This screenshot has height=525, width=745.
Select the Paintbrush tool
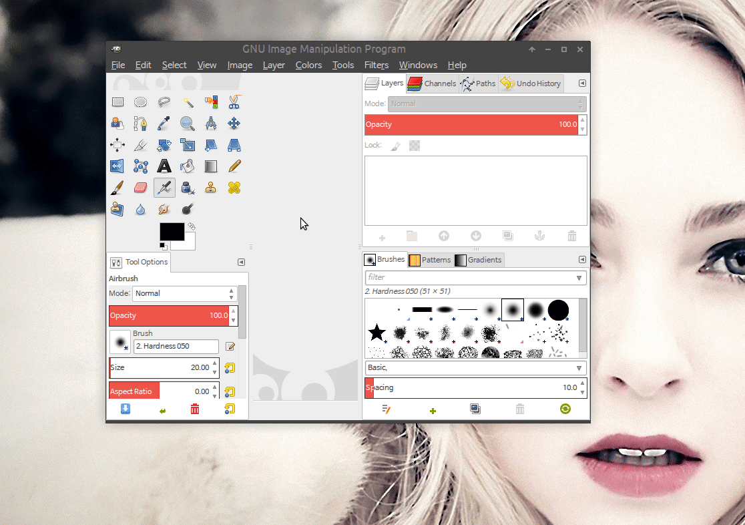pos(117,188)
